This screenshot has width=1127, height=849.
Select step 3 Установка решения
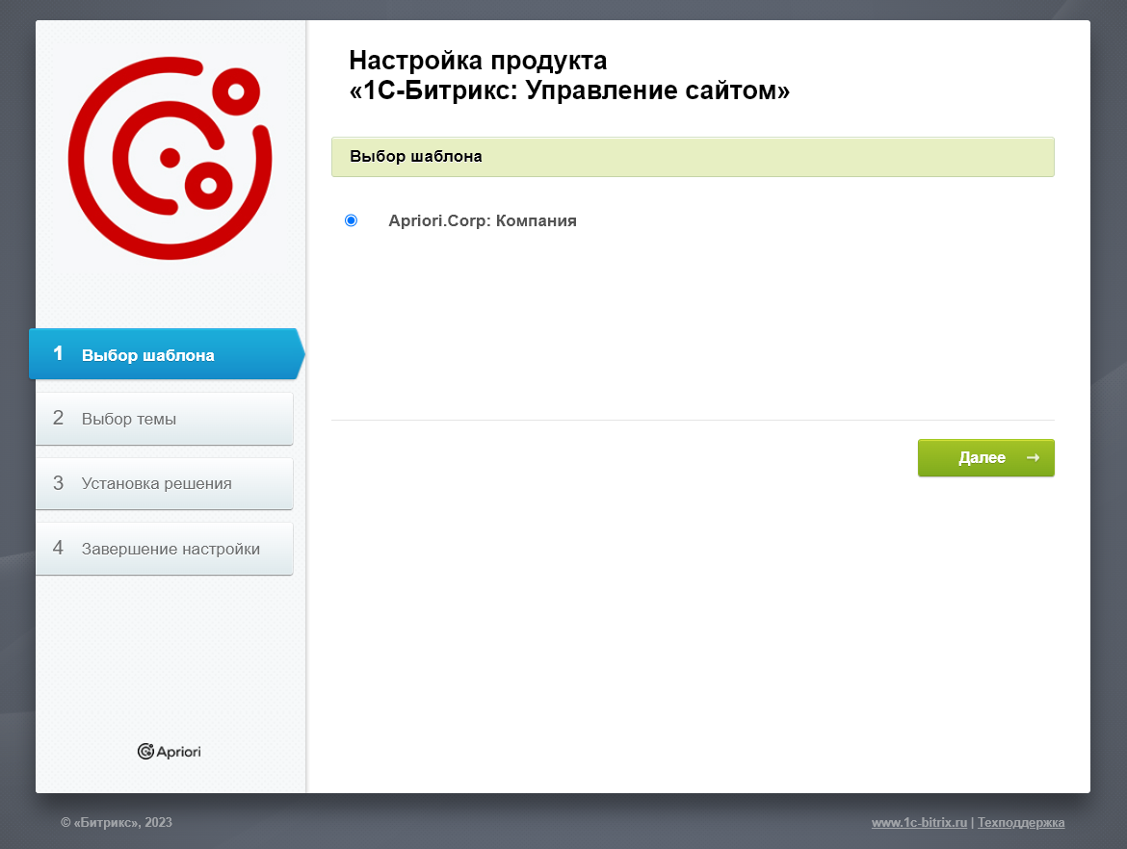pyautogui.click(x=165, y=483)
